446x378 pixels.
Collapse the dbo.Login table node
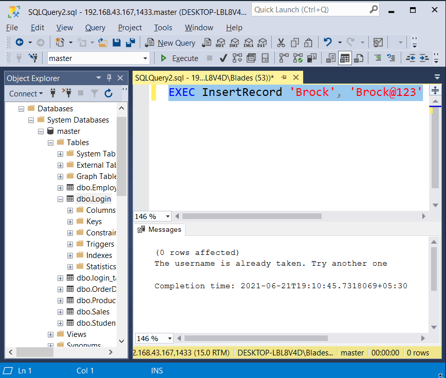pos(60,199)
